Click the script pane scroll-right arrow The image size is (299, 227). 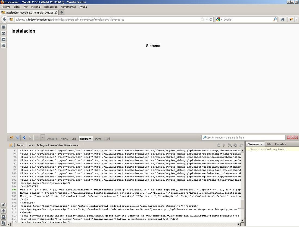pyautogui.click(x=239, y=225)
